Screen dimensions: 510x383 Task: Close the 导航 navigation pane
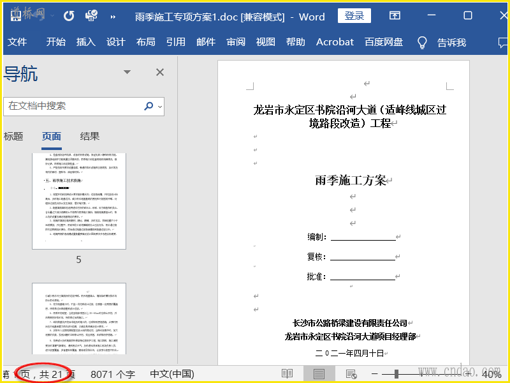pos(160,72)
